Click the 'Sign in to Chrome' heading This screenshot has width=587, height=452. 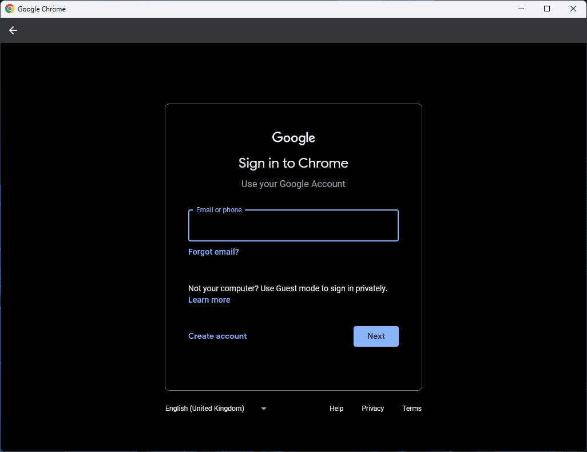point(293,163)
